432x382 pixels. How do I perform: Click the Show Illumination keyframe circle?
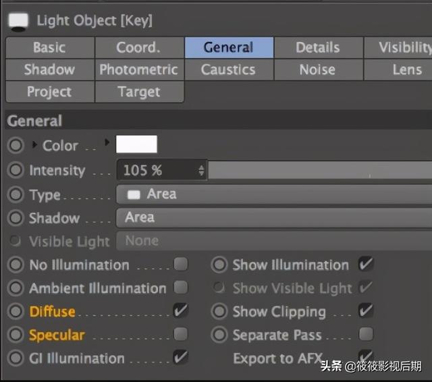click(219, 265)
